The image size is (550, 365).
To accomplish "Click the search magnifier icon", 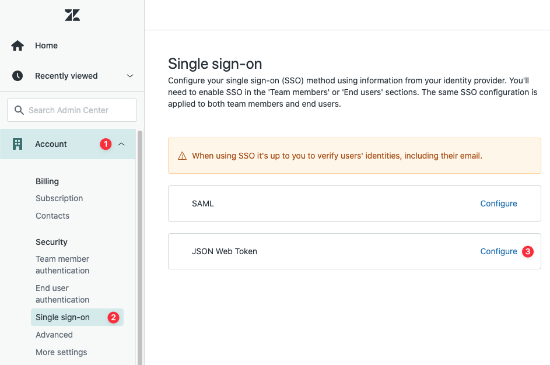I will (19, 110).
